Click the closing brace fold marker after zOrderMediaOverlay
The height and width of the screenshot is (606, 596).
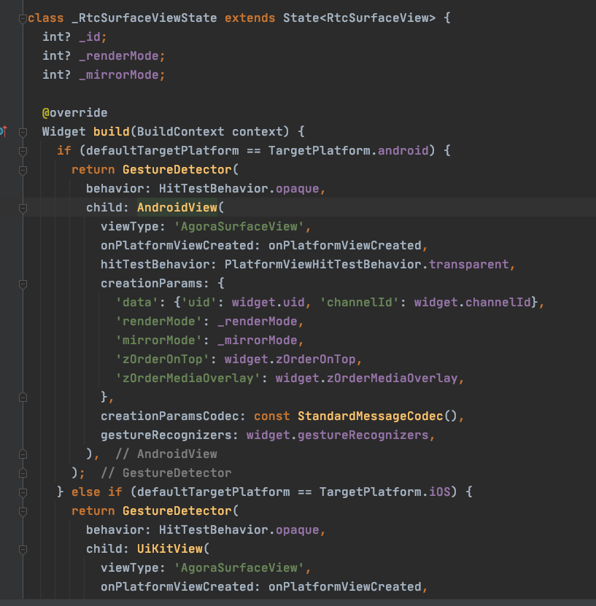point(23,397)
